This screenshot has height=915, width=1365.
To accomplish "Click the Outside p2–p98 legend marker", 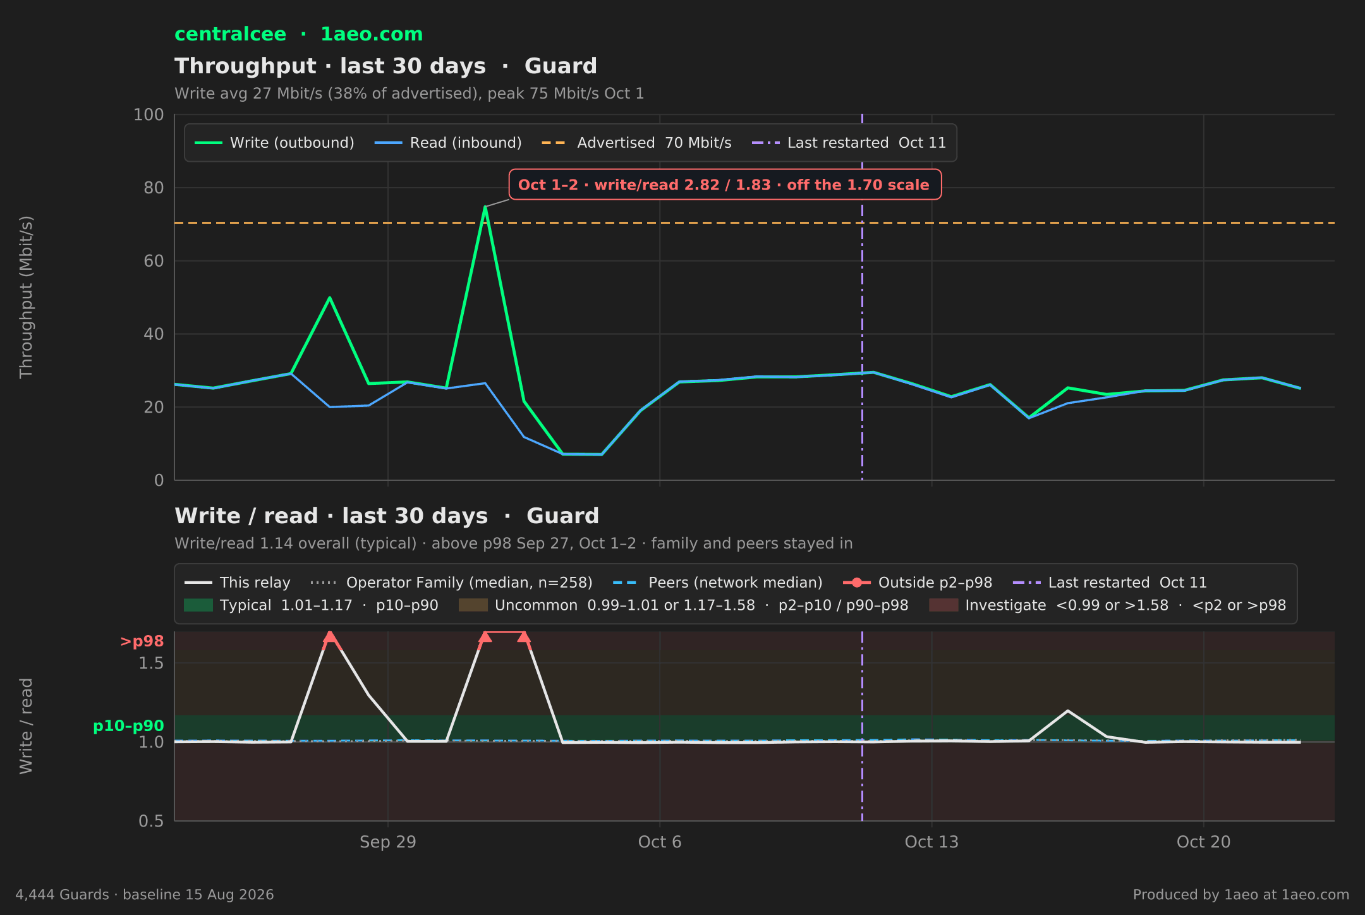I will point(857,583).
